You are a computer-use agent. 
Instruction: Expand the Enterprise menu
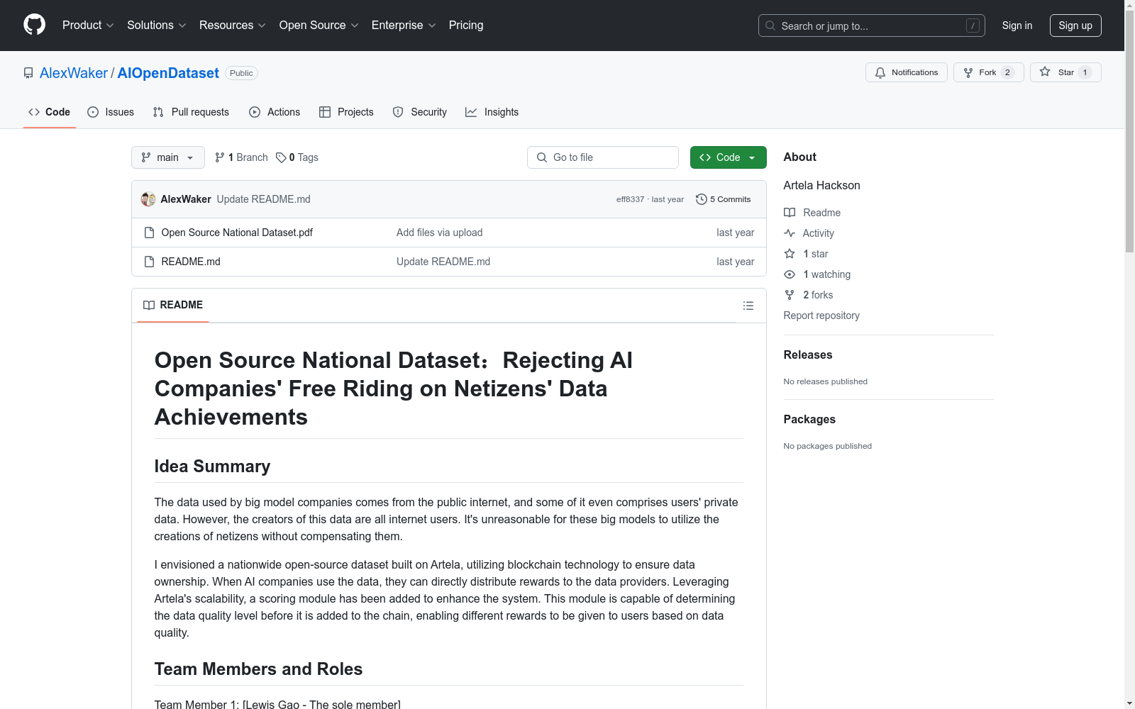pos(404,26)
